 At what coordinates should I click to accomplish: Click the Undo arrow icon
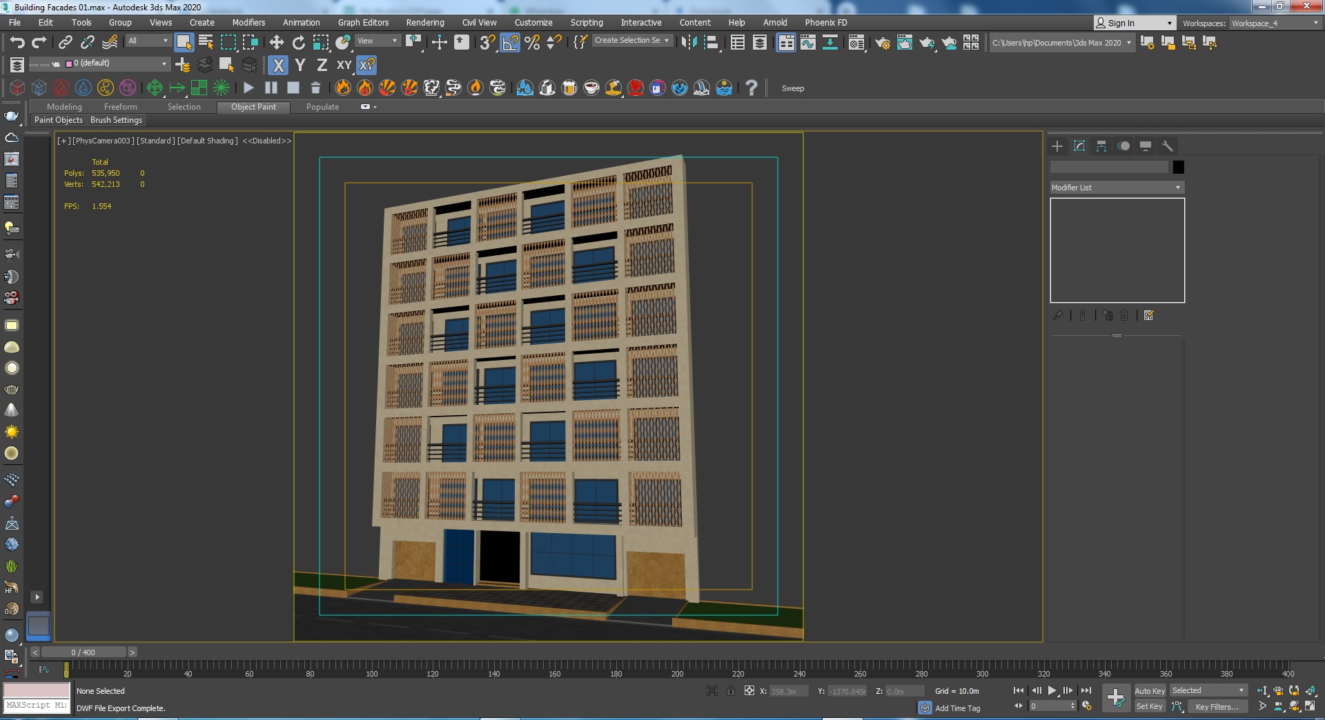coord(17,43)
